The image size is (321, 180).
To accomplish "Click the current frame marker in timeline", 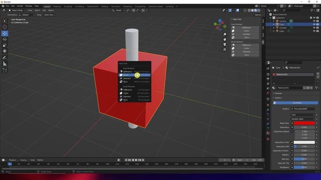I will click(x=10, y=164).
